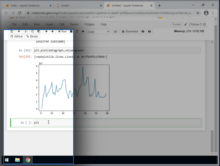The height and width of the screenshot is (166, 220).
Task: Bookmark this page with star icon
Action: (198, 13)
